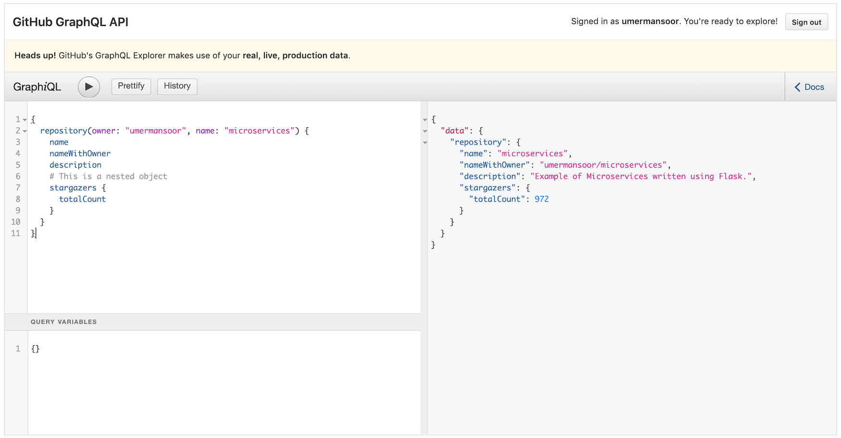841x438 pixels.
Task: Click the GraphiQL logo
Action: (37, 86)
